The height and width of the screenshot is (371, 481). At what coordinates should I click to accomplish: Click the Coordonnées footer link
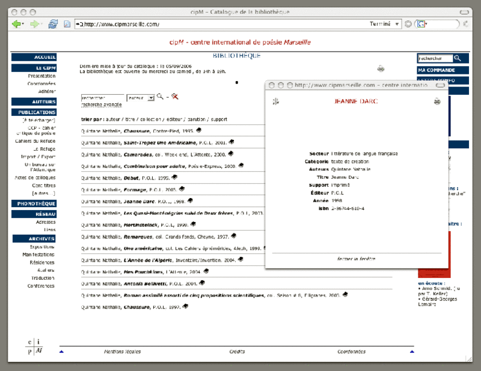point(352,352)
